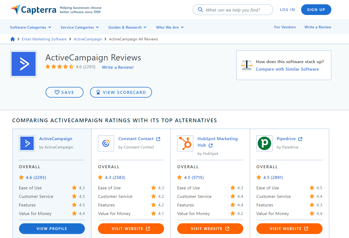Click the chevron beside Software Categories
The width and height of the screenshot is (349, 238).
(50, 27)
